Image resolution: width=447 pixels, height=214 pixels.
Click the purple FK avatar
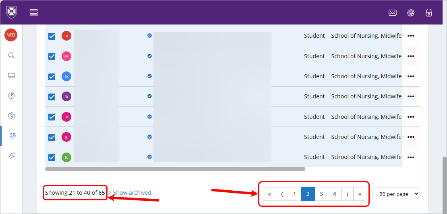click(66, 97)
